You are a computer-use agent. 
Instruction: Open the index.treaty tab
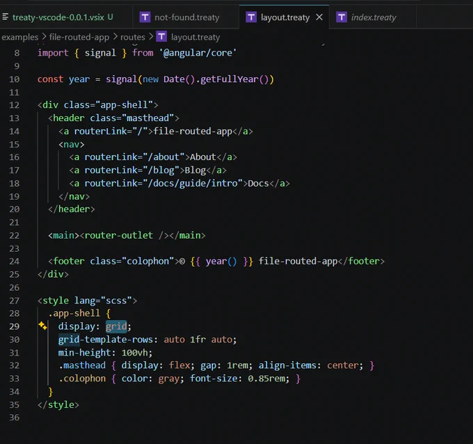point(373,17)
